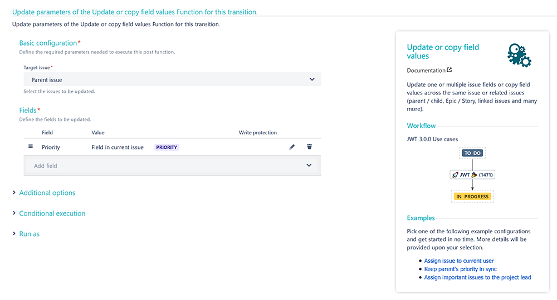Click the JWT (1471) transition box
This screenshot has width=557, height=300.
[x=472, y=174]
